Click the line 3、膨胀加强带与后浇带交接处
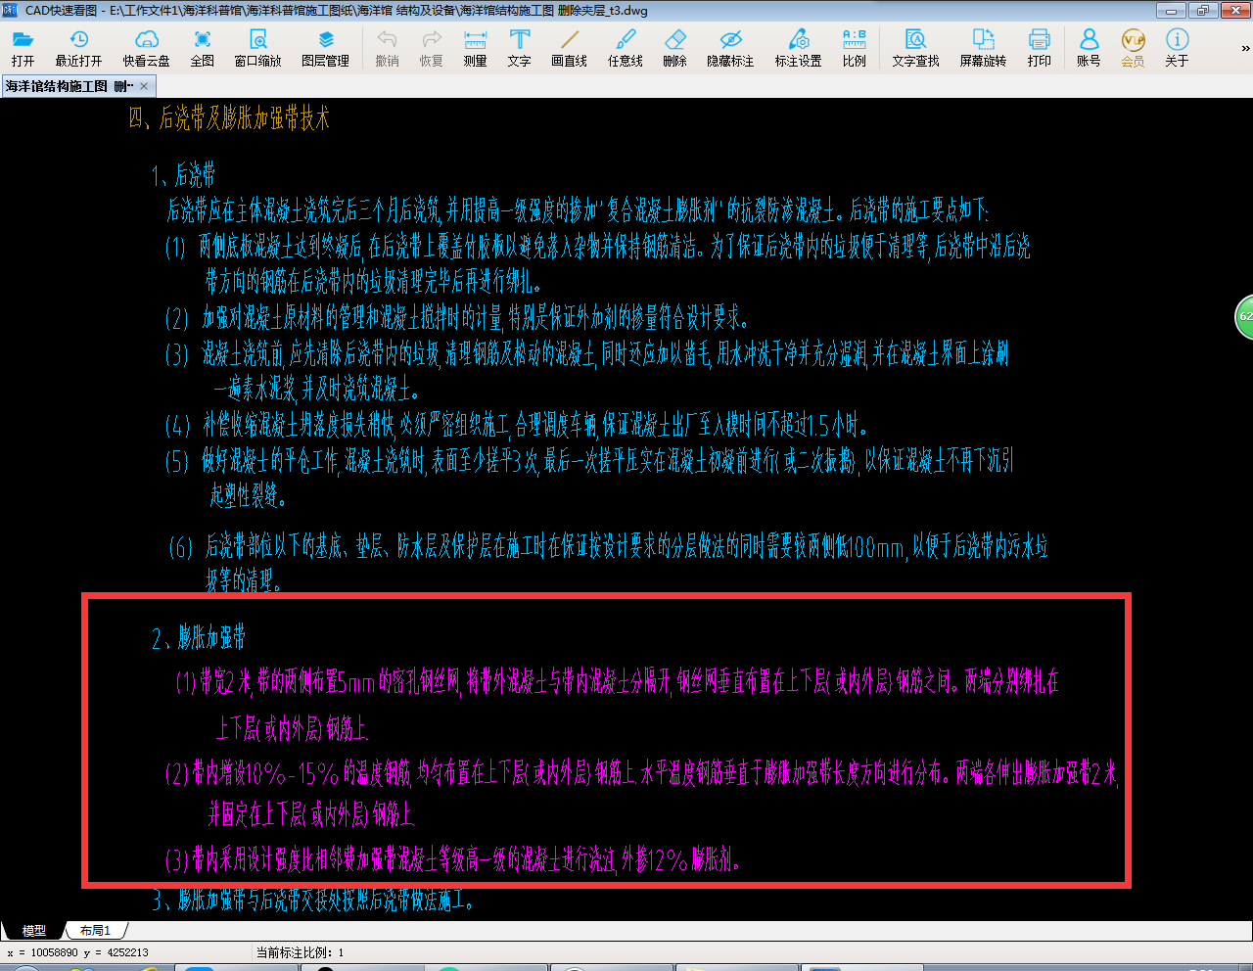Screen dimensions: 1253x971 (x=313, y=899)
